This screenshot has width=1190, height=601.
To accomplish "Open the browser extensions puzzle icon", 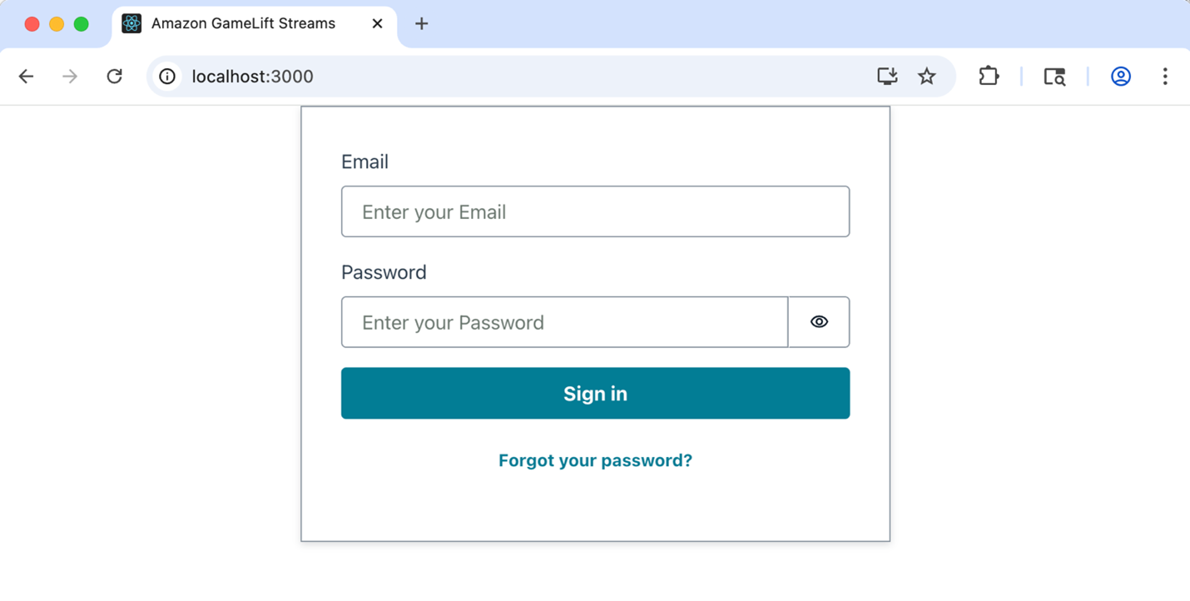I will tap(989, 76).
